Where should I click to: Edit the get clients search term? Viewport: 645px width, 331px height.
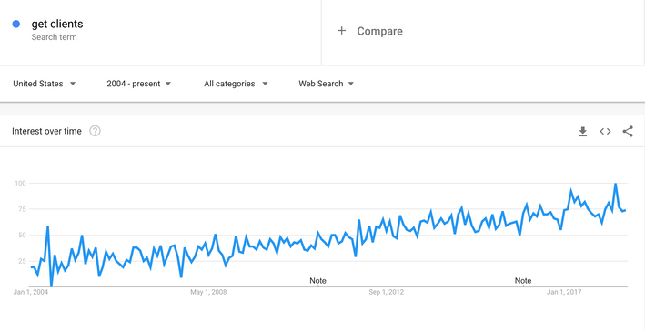click(57, 25)
